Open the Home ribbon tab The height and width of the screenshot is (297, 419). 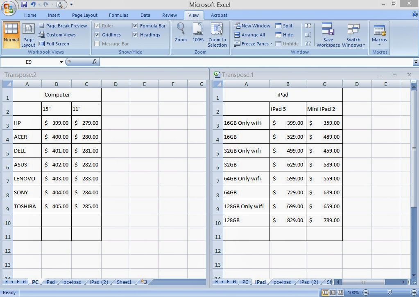click(x=30, y=15)
